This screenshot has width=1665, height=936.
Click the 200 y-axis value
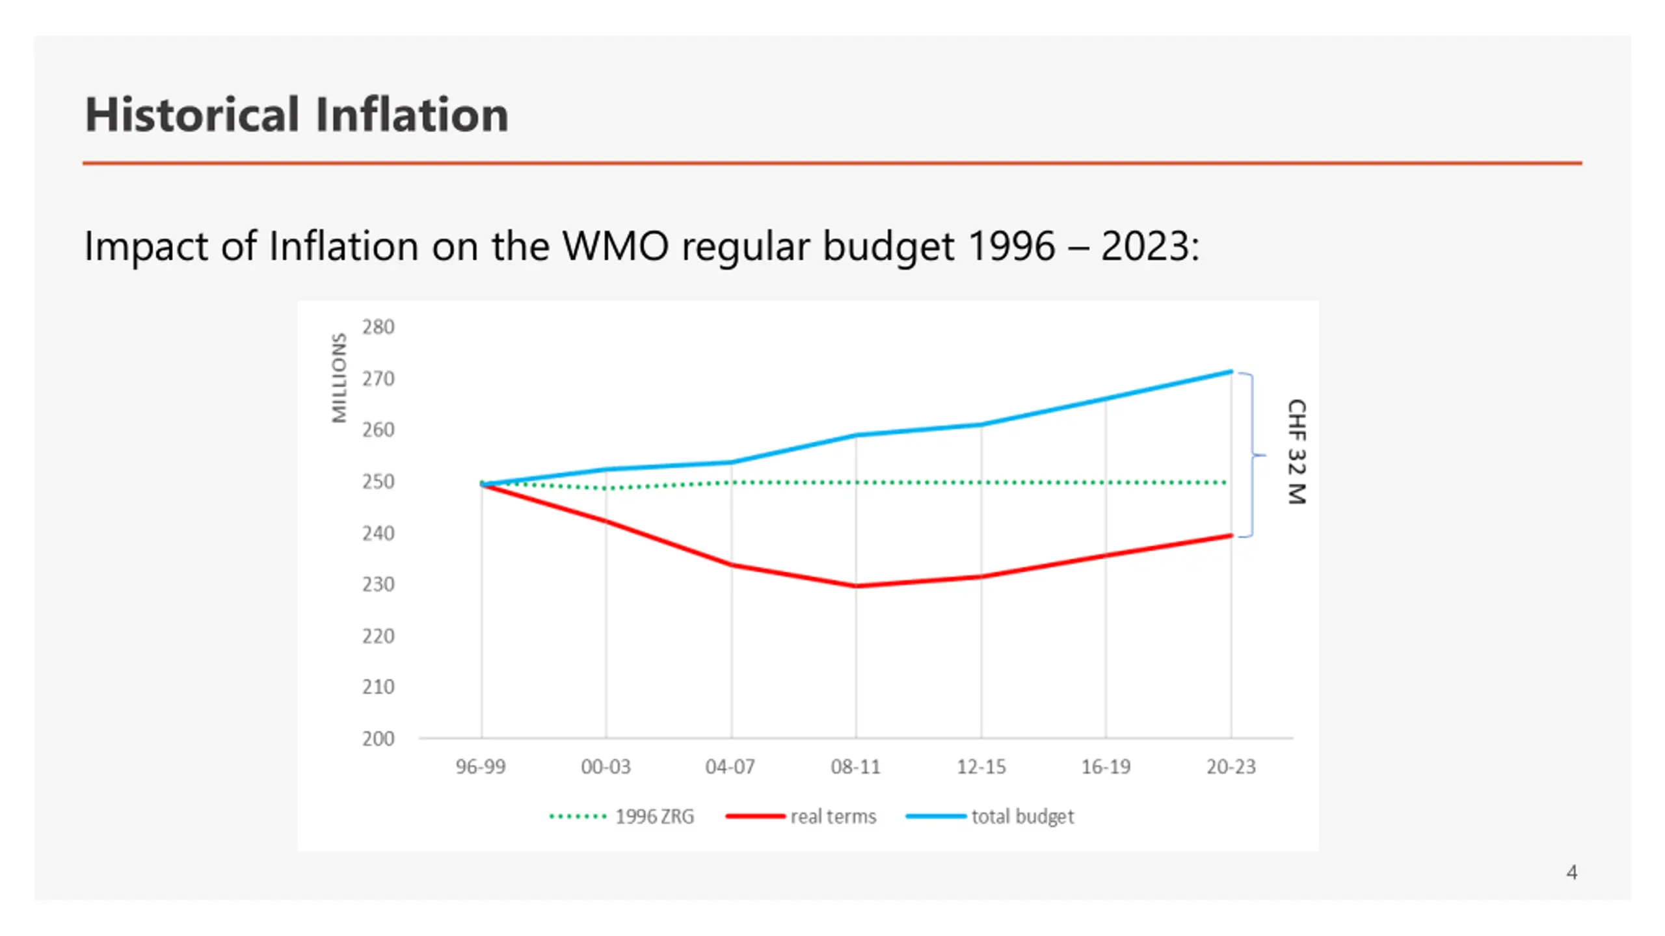click(379, 739)
